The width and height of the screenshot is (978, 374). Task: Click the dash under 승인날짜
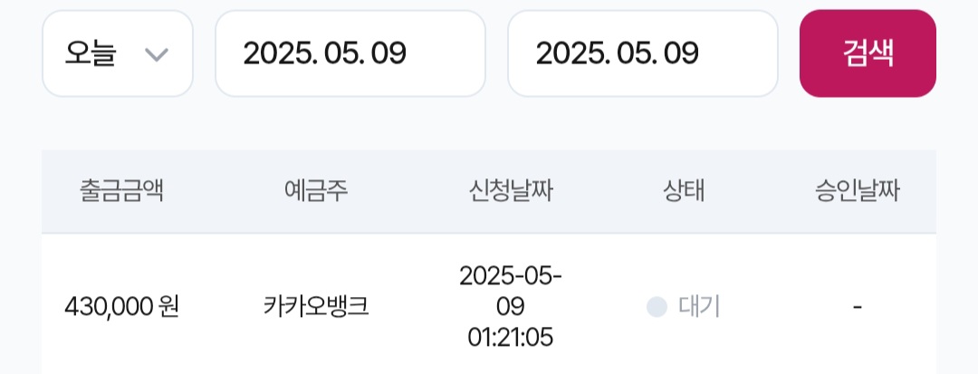tap(857, 307)
